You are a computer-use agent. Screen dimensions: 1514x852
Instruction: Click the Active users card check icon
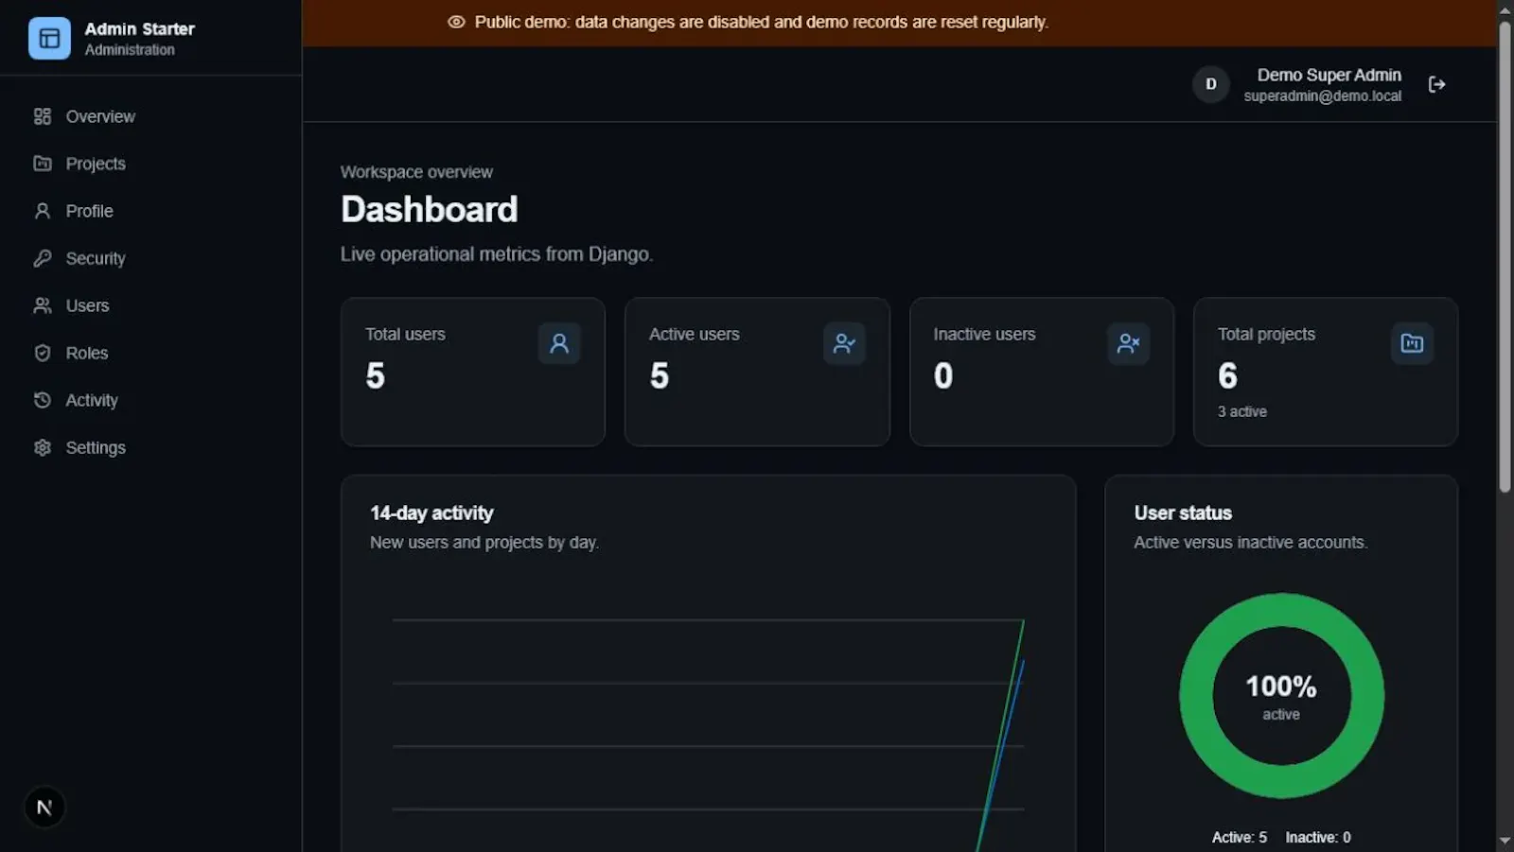pyautogui.click(x=844, y=343)
